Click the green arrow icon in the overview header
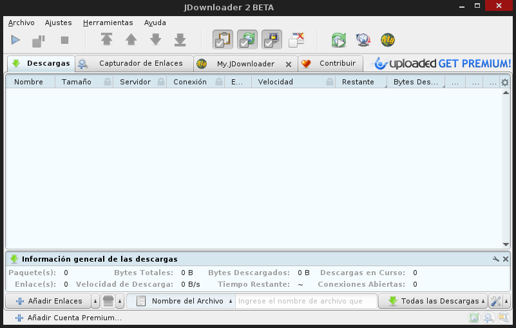The height and width of the screenshot is (328, 516). coord(14,259)
